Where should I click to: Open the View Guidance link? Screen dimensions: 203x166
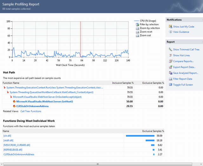click(x=181, y=32)
